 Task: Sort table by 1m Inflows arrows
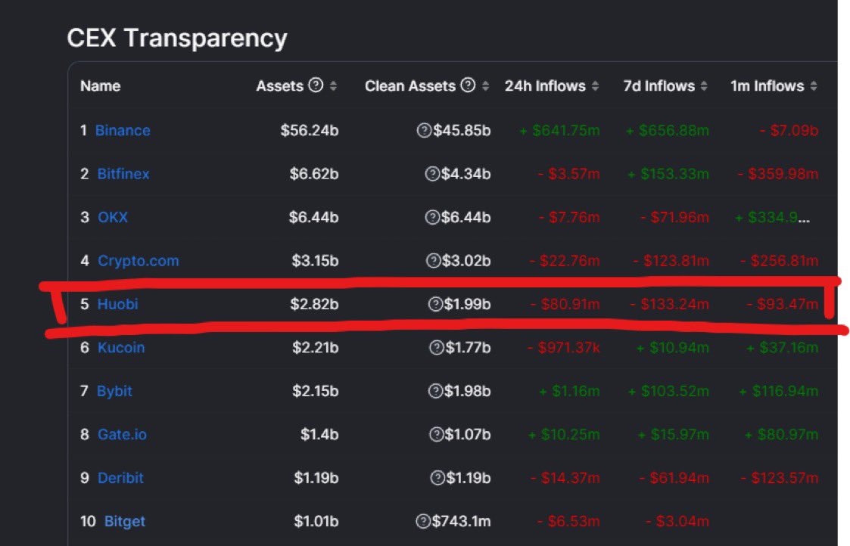[813, 85]
